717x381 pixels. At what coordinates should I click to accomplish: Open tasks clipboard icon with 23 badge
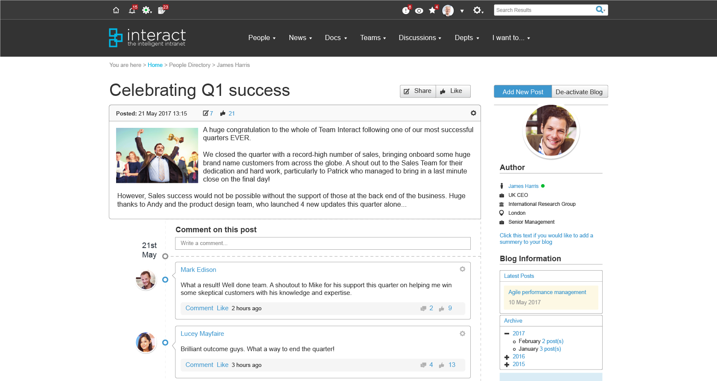[163, 10]
